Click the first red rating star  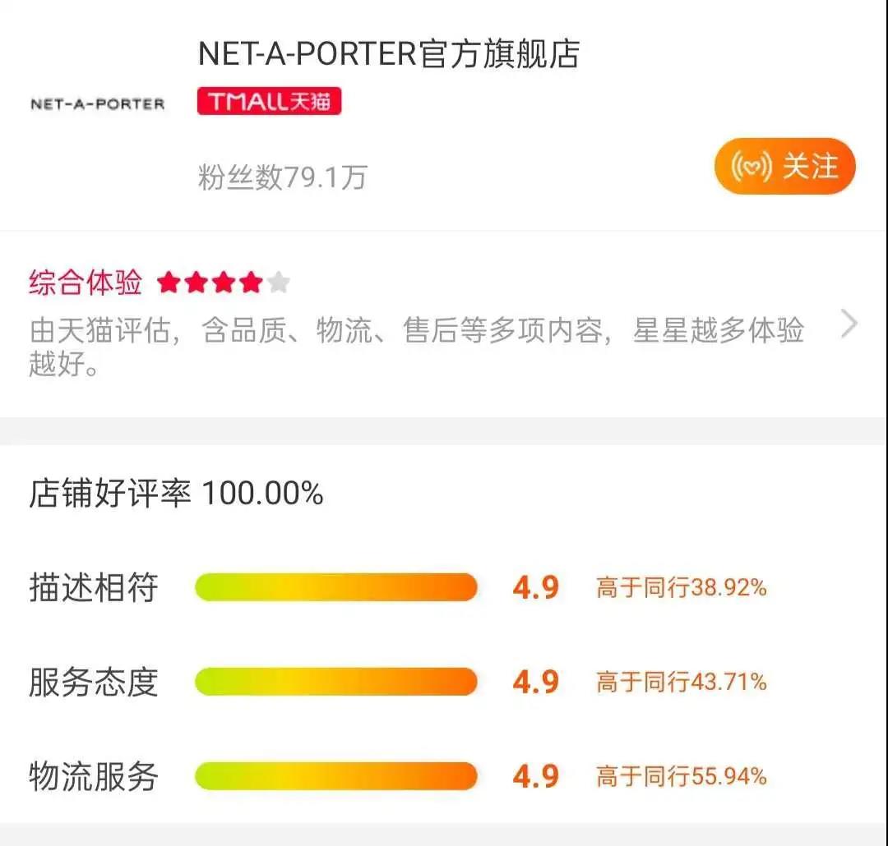point(169,282)
